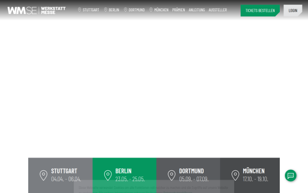Viewport: 308px width, 193px height.
Task: Click the date text 17.10. - 19.10.
Action: [256, 179]
